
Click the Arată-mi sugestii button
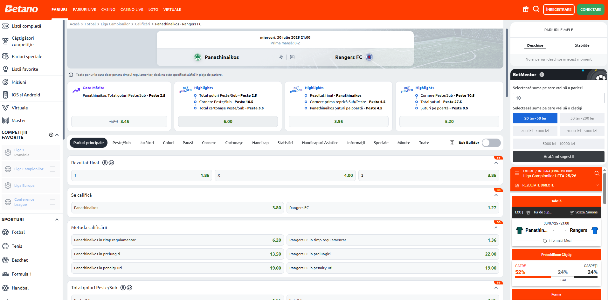coord(559,157)
